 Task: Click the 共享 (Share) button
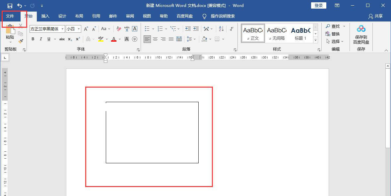(375, 16)
